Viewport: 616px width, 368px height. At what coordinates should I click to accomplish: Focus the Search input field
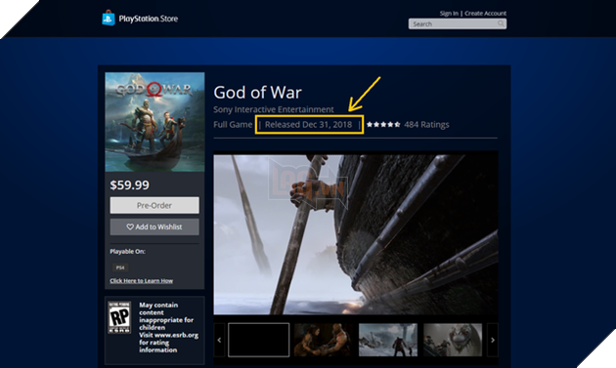click(x=458, y=24)
